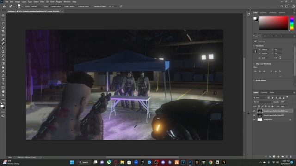The image size is (296, 166).
Task: Toggle link width and height
Action: click(x=255, y=51)
